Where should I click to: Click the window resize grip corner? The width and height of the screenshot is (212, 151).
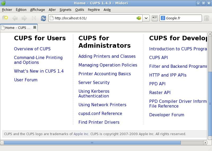click(x=210, y=149)
